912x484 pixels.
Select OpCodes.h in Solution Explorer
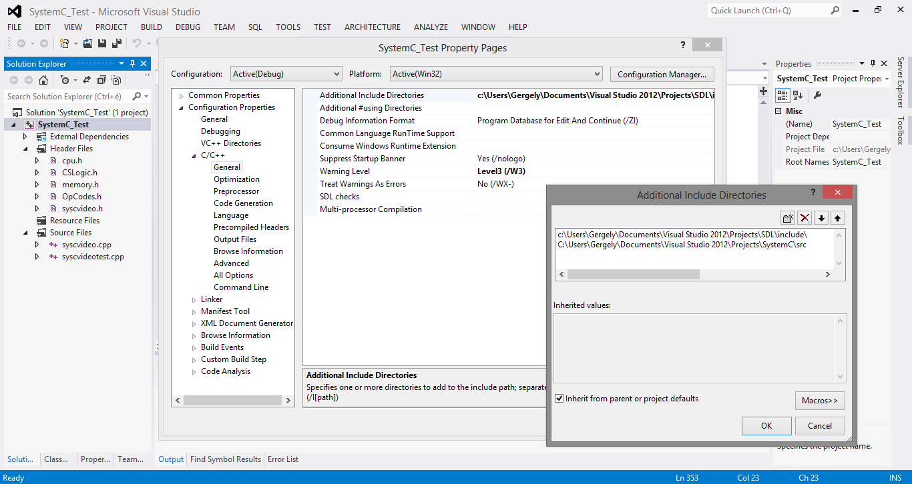pyautogui.click(x=81, y=197)
